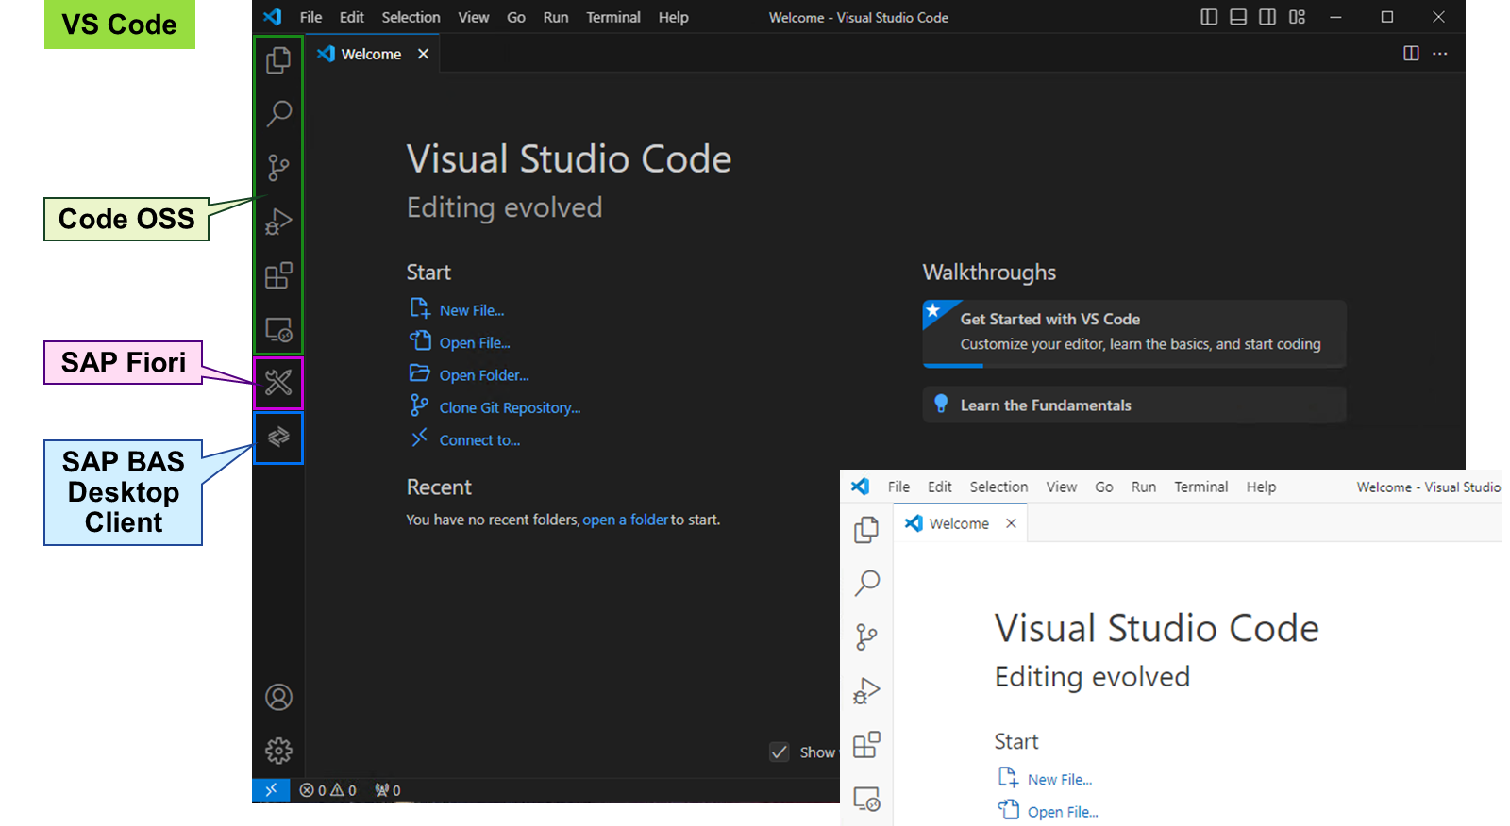Image resolution: width=1510 pixels, height=826 pixels.
Task: Open Edit menu in dark window
Action: tap(352, 17)
